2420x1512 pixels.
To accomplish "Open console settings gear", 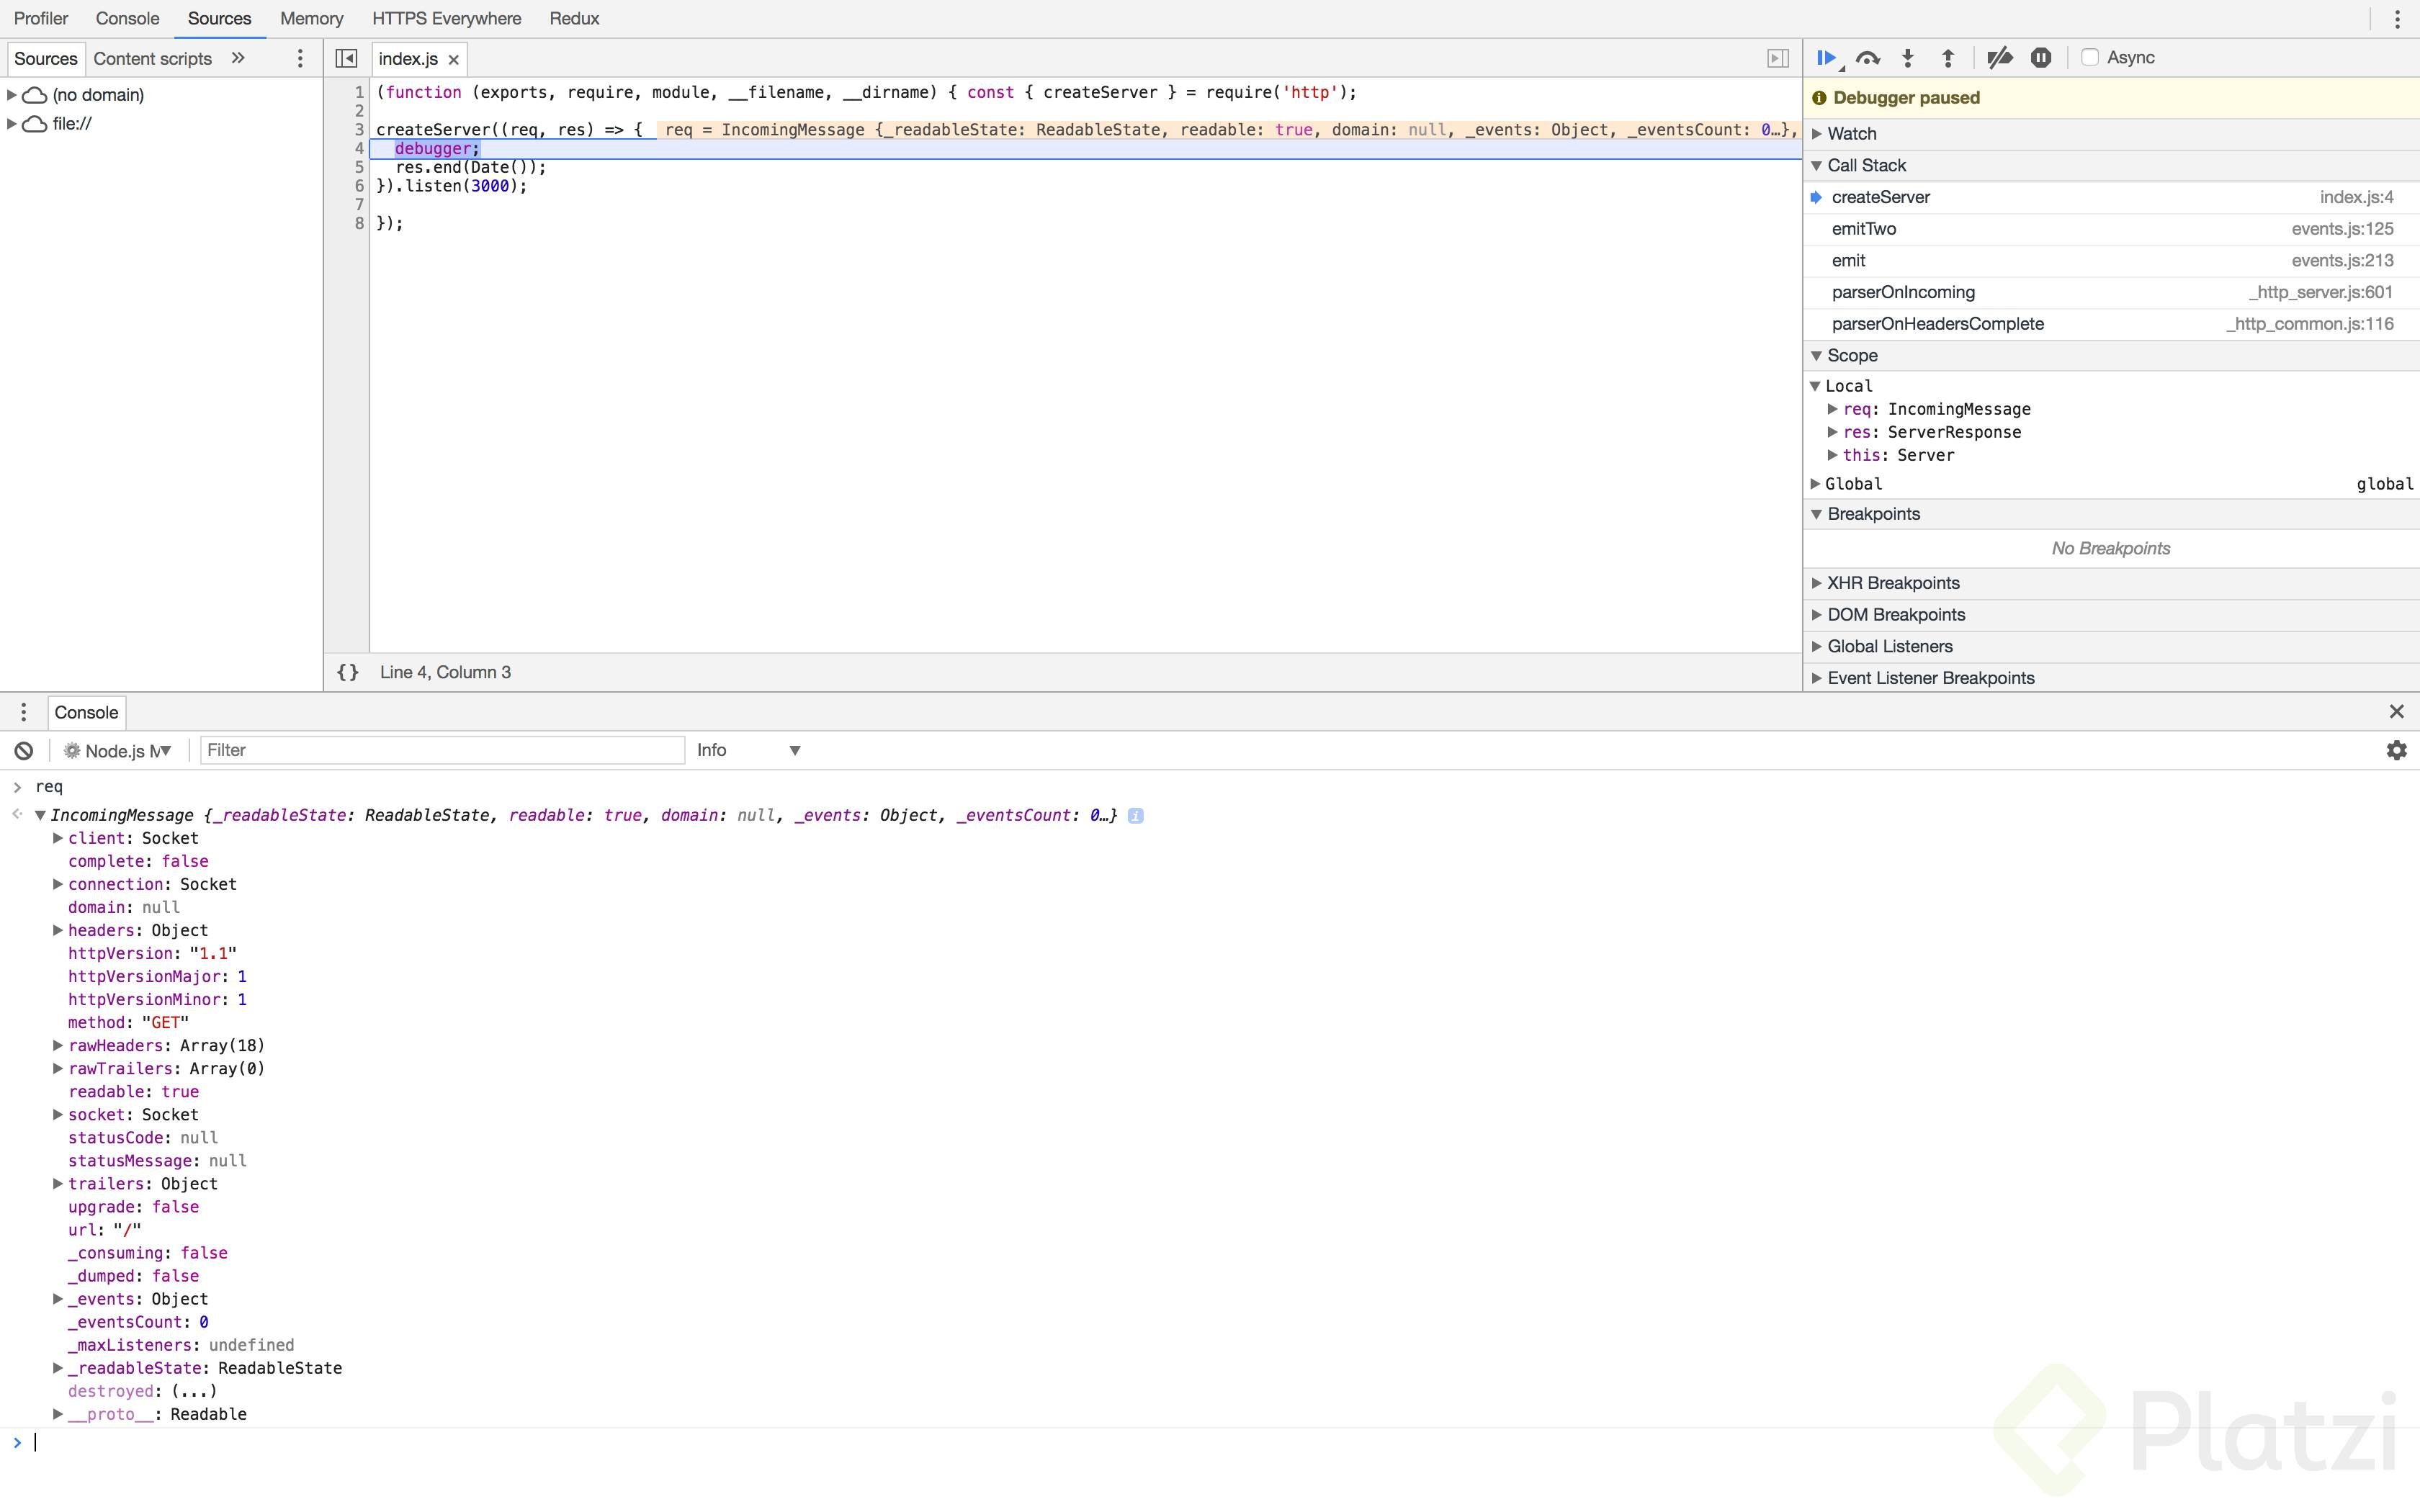I will (x=2396, y=750).
